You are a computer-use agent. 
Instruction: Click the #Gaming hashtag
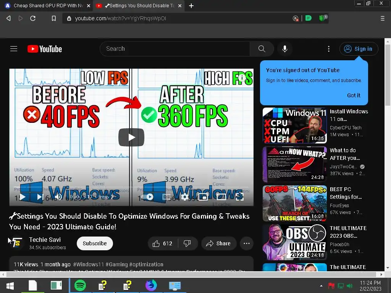pos(117,264)
